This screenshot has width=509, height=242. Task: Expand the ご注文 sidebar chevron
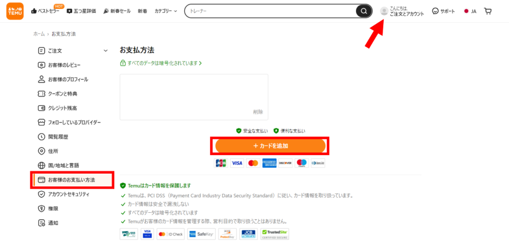(x=105, y=51)
